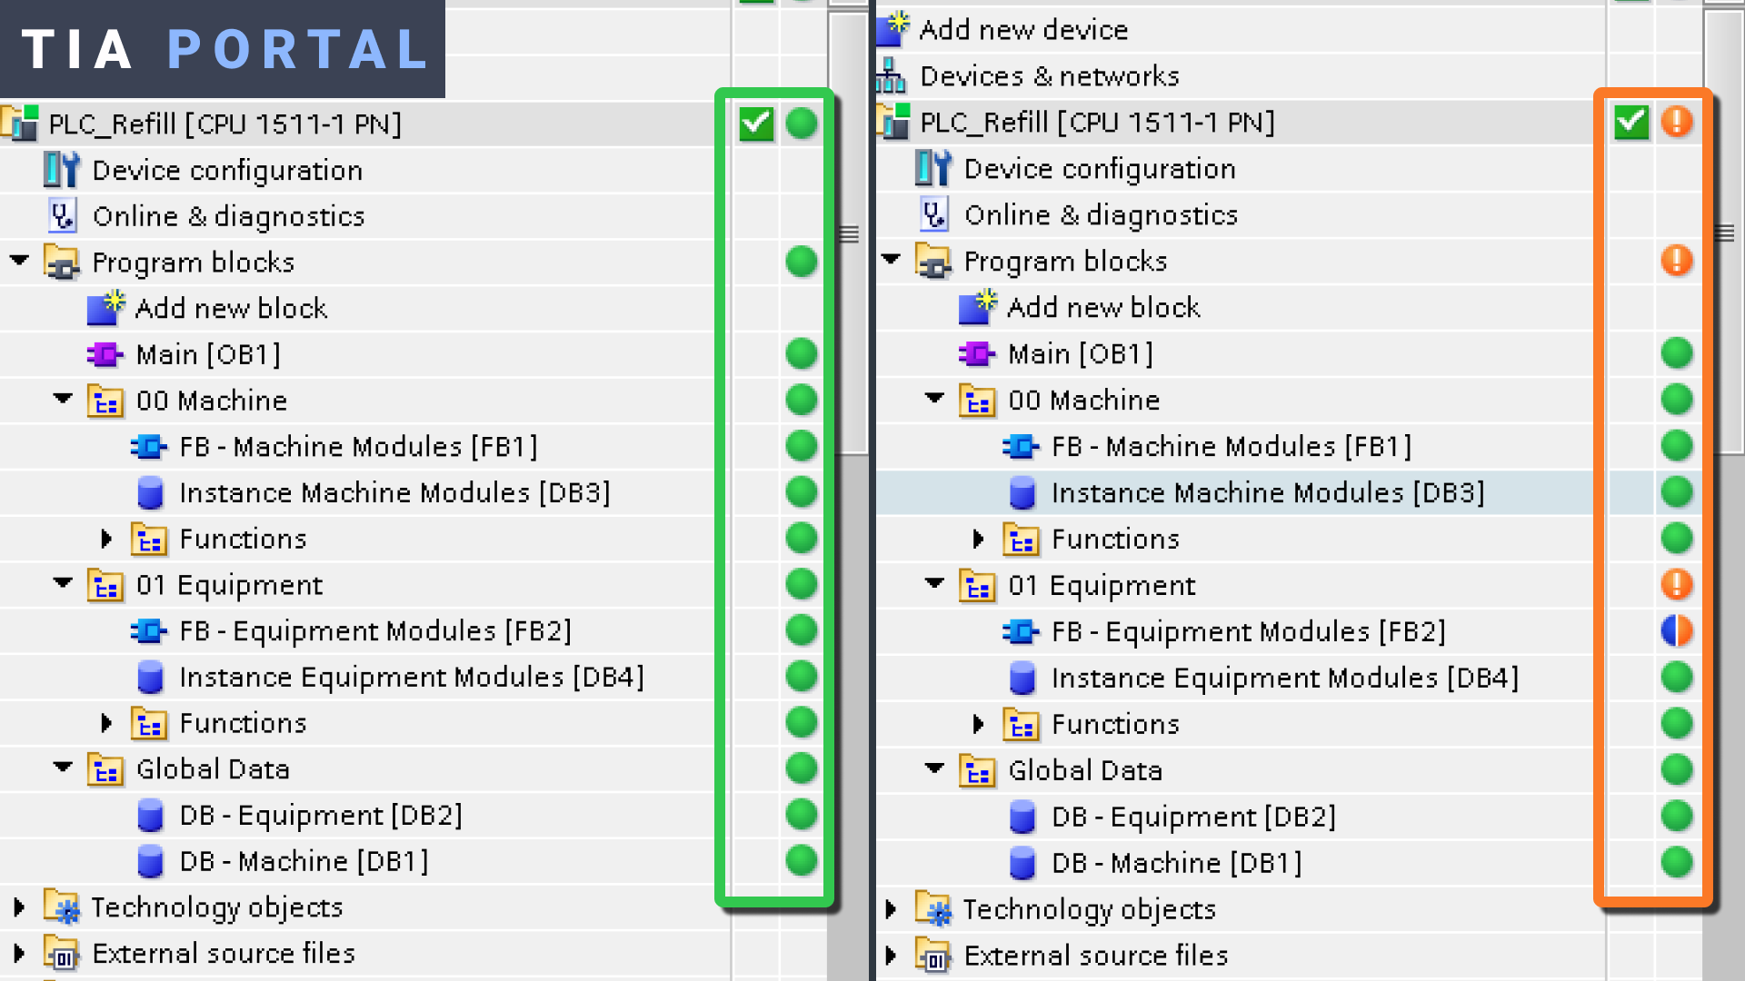The height and width of the screenshot is (981, 1745).
Task: Collapse 00 Machine folder in left panel
Action: pos(63,399)
